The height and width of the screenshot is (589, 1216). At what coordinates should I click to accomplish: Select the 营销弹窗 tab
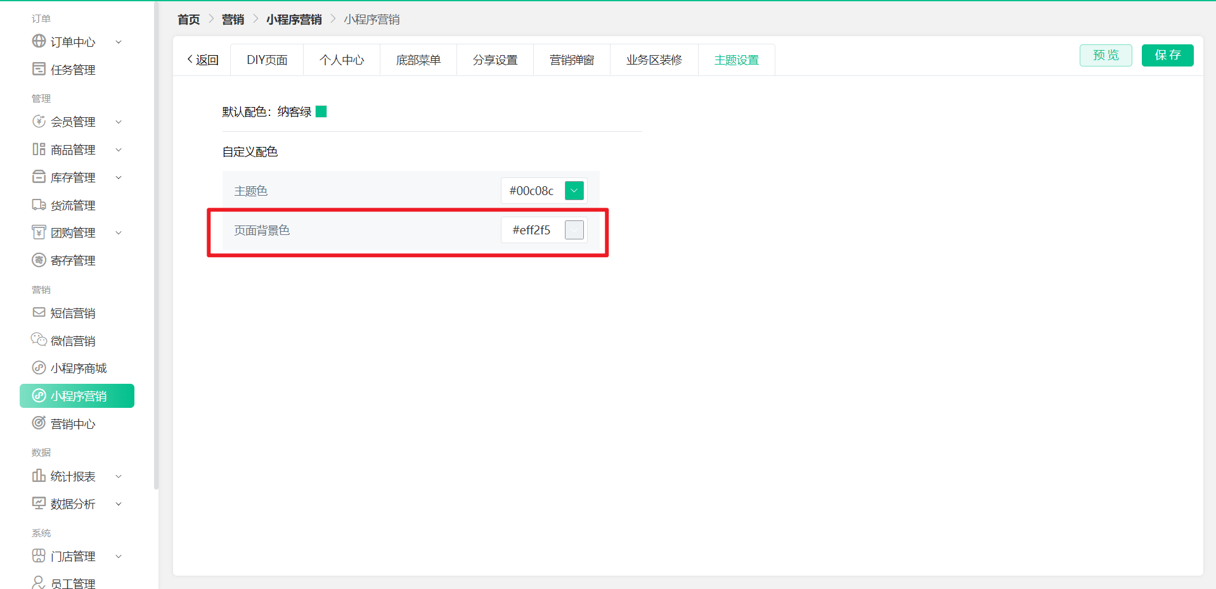click(x=572, y=60)
